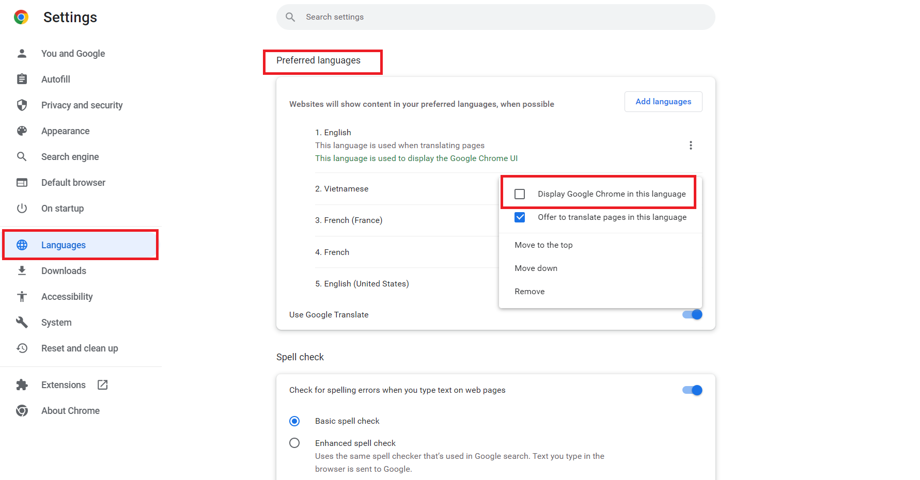Click the Autofill clipboard icon
The width and height of the screenshot is (920, 480).
22,79
